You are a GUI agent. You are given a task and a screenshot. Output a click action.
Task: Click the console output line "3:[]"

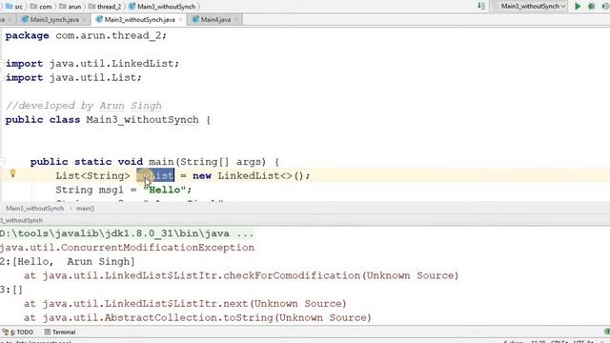click(x=11, y=290)
